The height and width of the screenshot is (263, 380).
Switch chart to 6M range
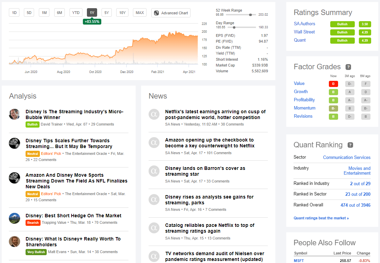coord(59,13)
